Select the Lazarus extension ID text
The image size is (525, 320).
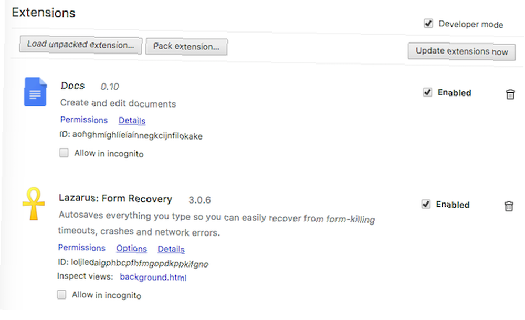pyautogui.click(x=133, y=263)
